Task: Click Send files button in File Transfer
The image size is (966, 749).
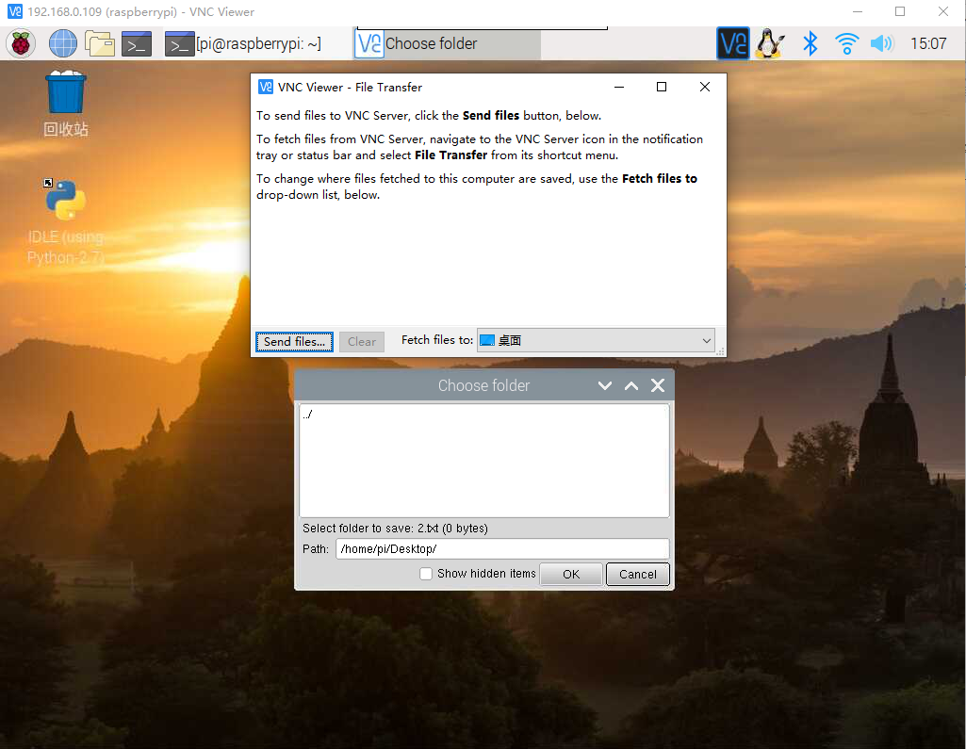Action: (x=294, y=342)
